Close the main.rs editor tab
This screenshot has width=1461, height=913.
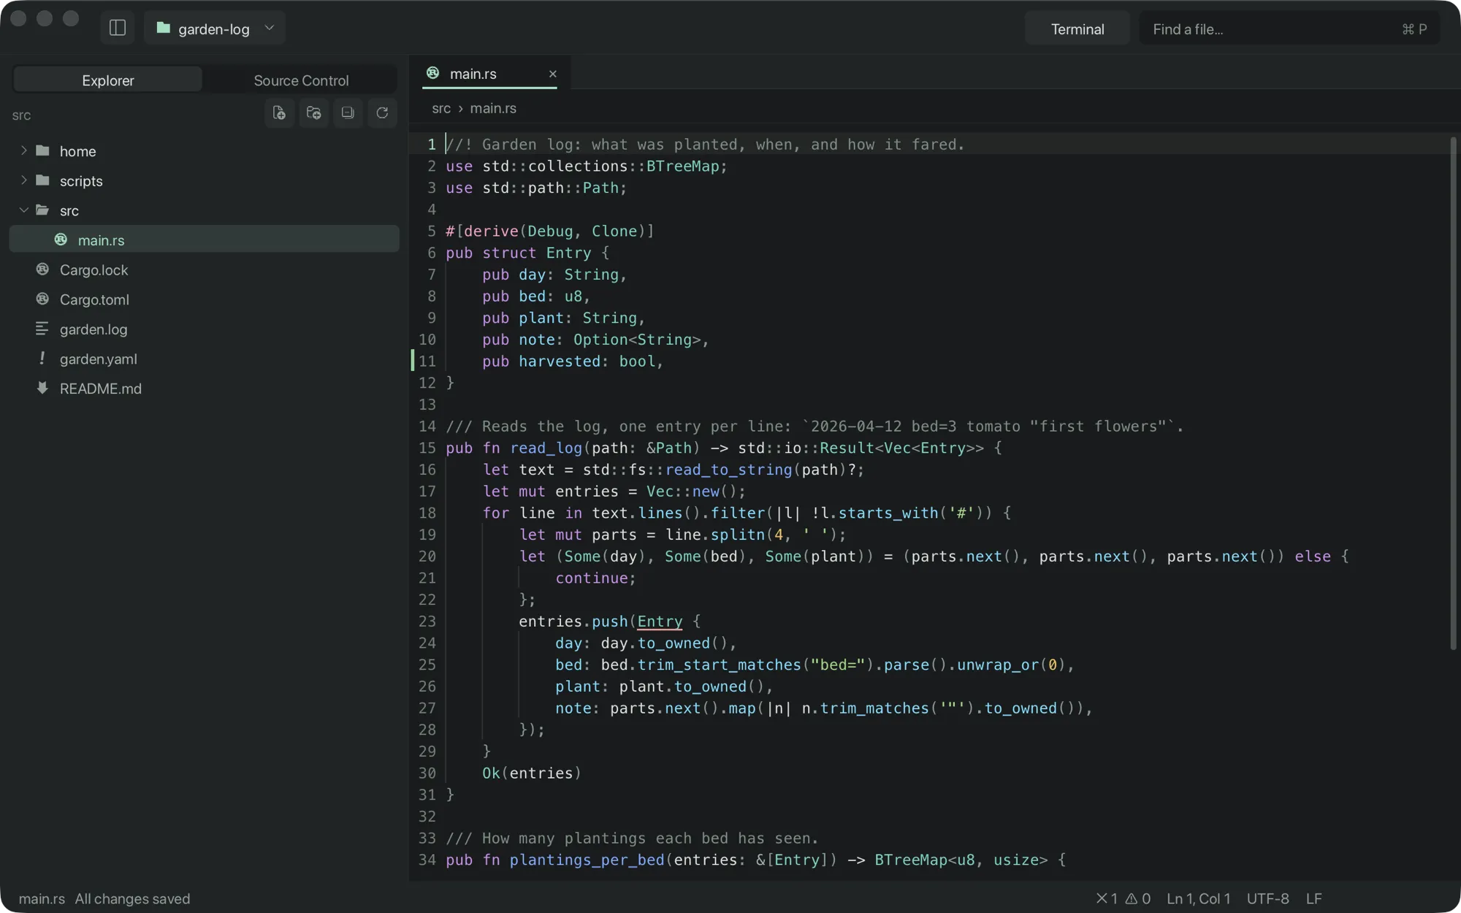point(552,74)
